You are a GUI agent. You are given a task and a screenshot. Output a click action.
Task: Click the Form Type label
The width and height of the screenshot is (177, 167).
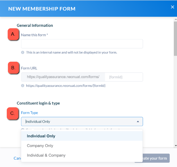tap(29, 113)
